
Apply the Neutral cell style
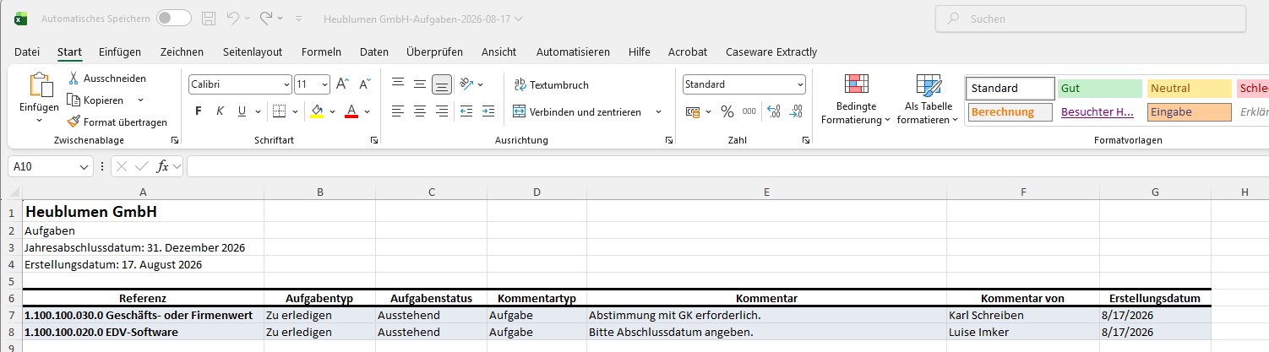coord(1189,88)
